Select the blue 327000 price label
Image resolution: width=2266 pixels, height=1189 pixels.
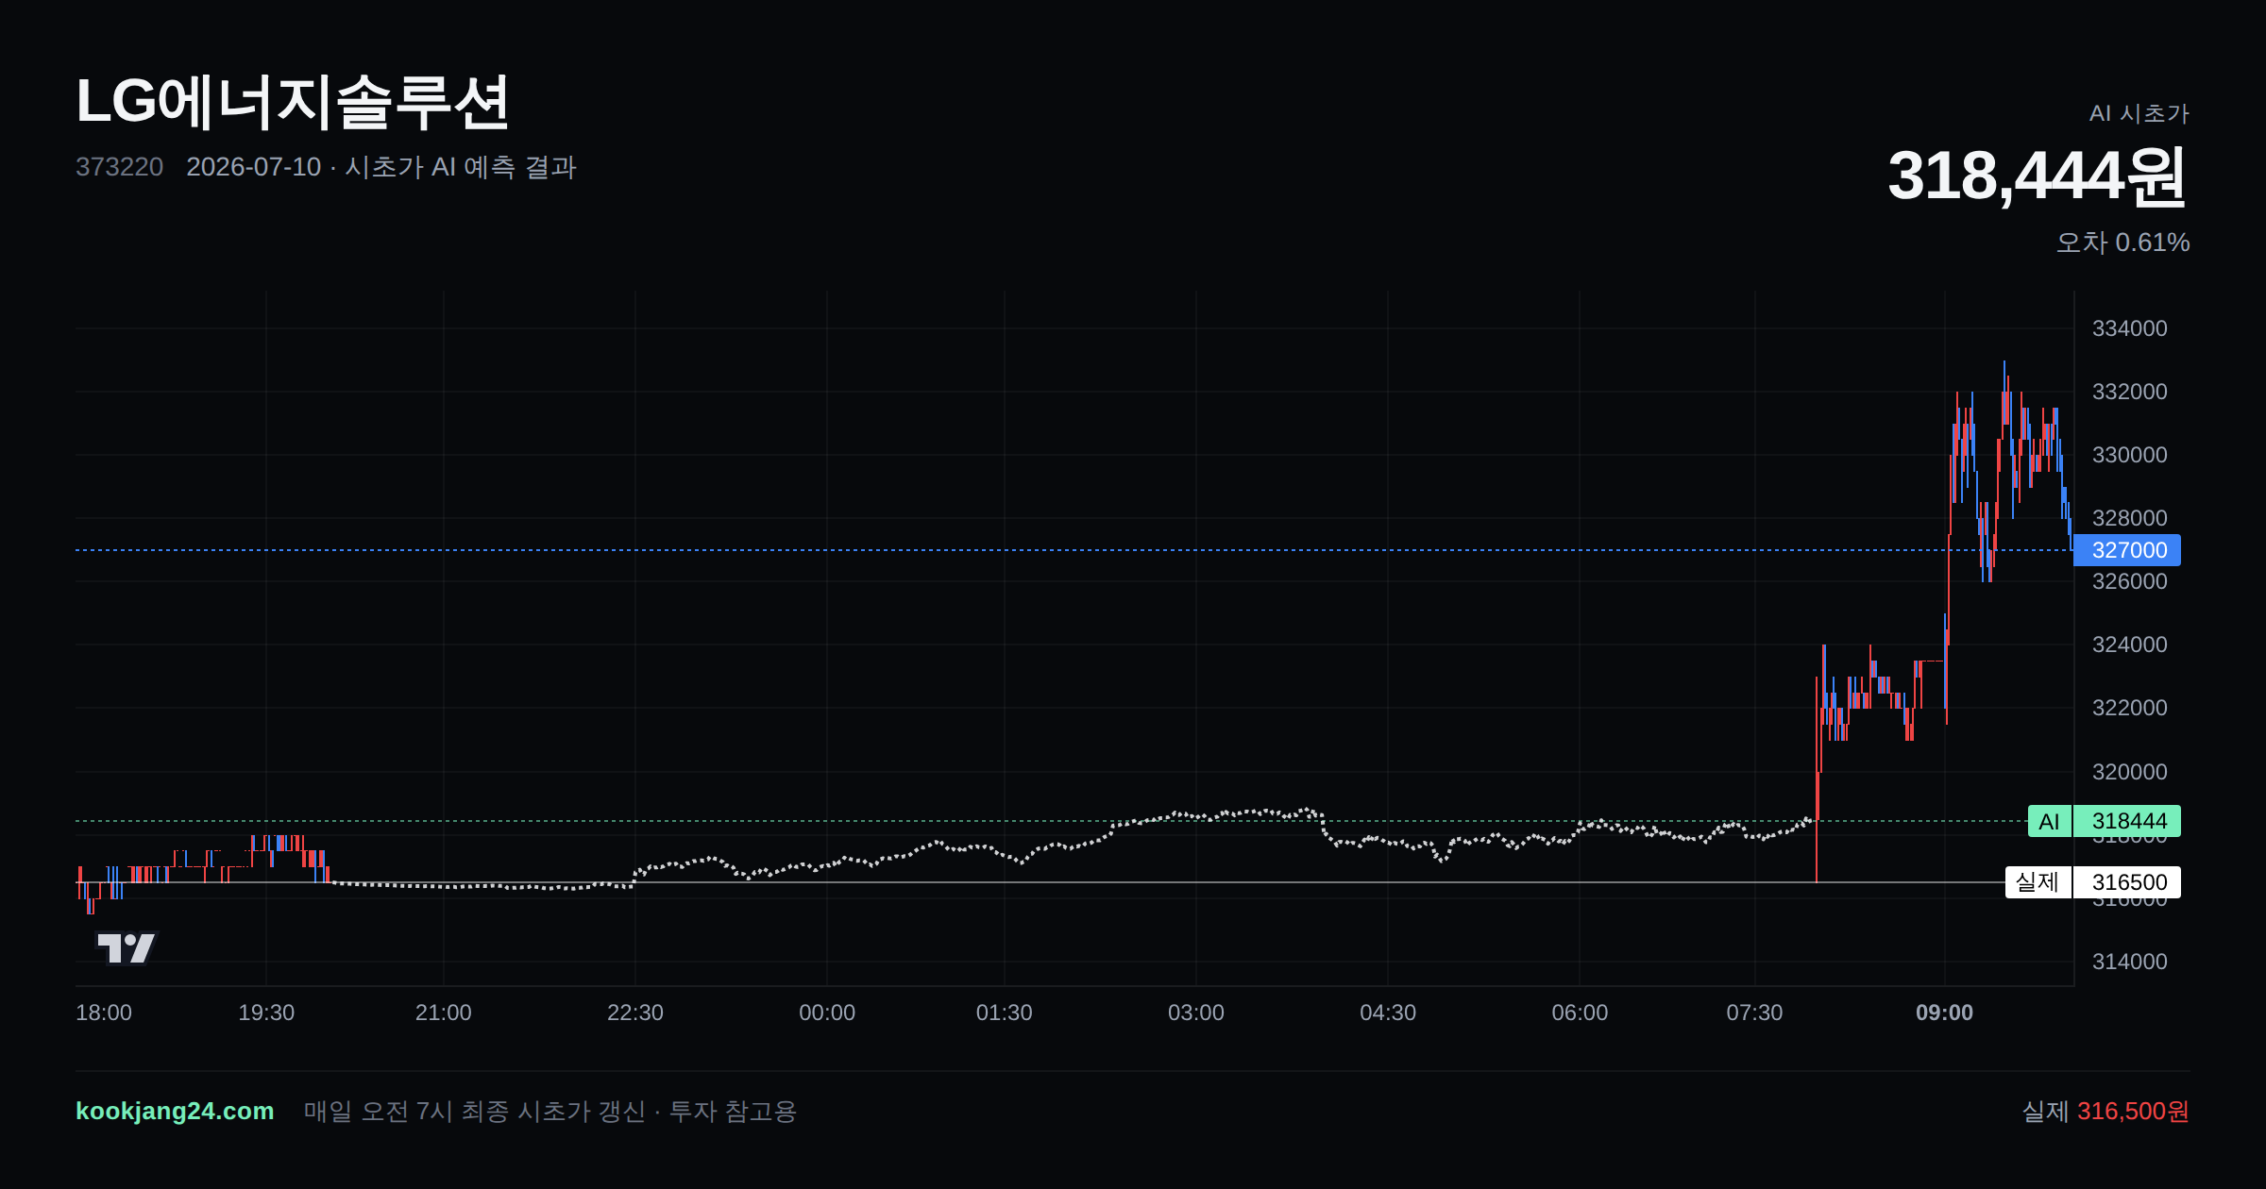pyautogui.click(x=2126, y=550)
